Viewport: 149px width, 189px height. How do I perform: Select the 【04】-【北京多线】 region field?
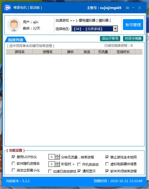tap(93, 29)
